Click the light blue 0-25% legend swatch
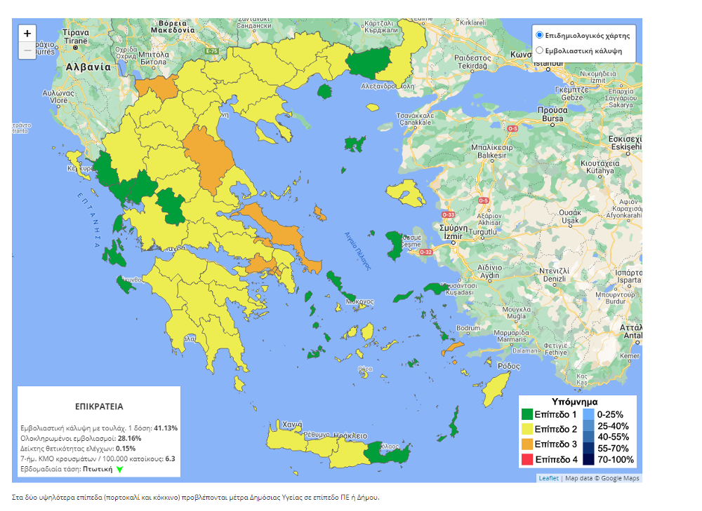Image resolution: width=702 pixels, height=511 pixels. point(589,414)
